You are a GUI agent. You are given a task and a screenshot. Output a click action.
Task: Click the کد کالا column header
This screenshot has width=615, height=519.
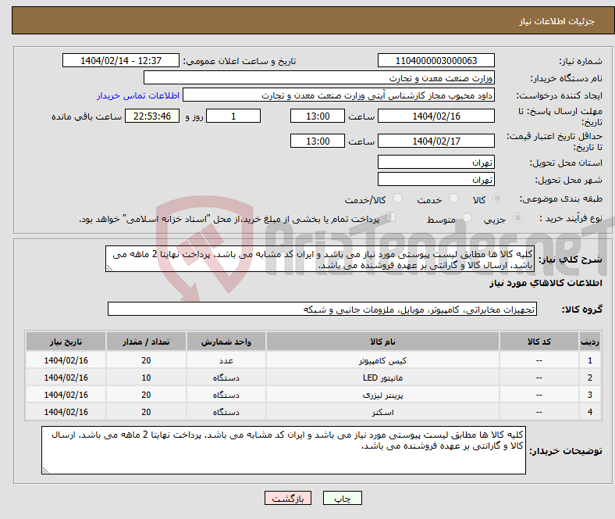point(539,342)
